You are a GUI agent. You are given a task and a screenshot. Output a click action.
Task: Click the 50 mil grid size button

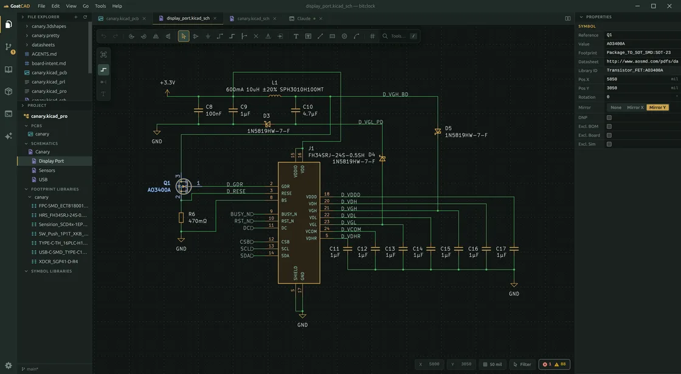pyautogui.click(x=493, y=364)
